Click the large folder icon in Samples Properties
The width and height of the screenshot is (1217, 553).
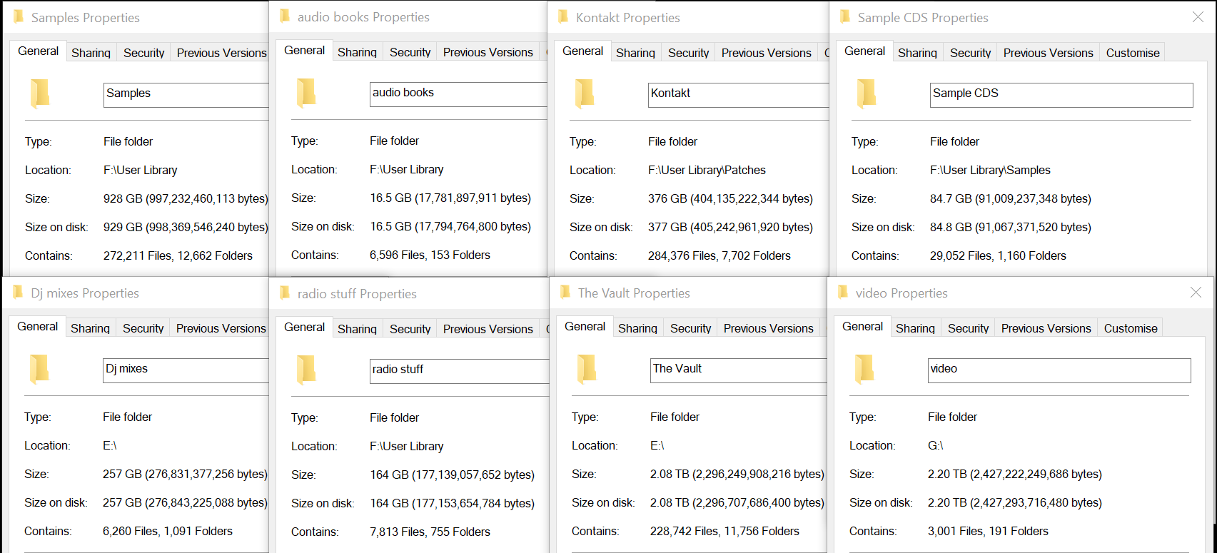[40, 93]
